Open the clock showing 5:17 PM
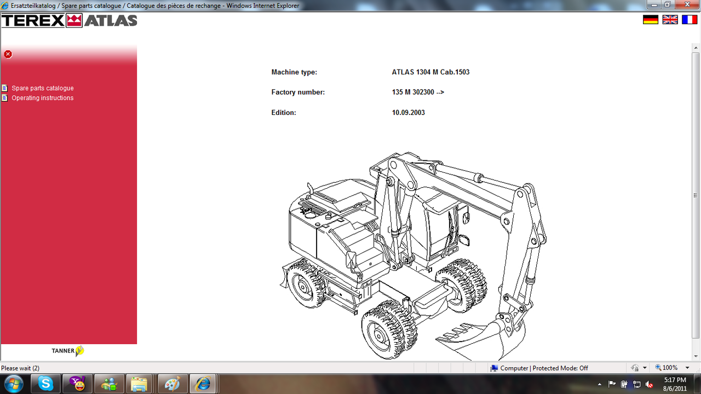 (674, 384)
